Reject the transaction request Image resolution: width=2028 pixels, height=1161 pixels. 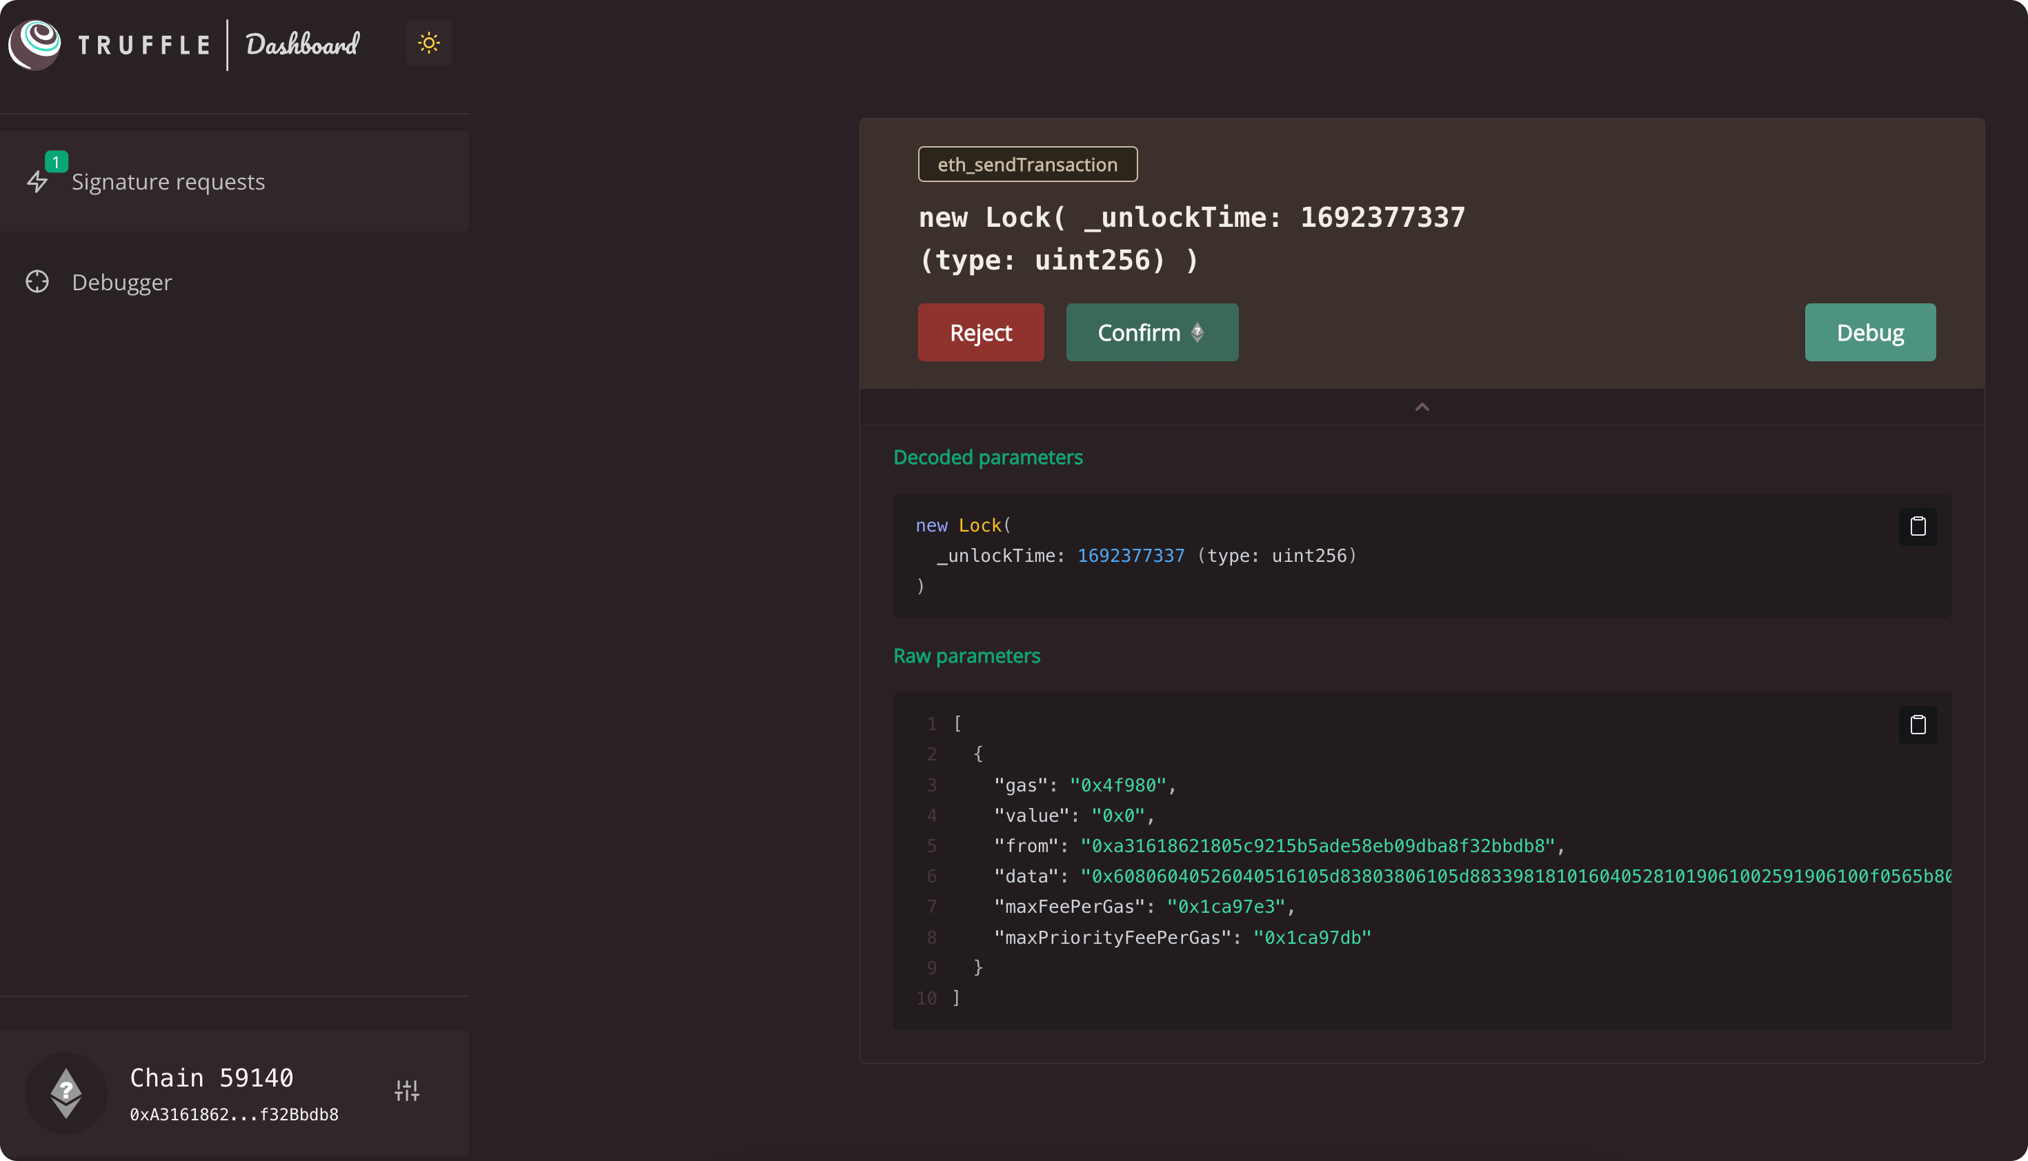tap(980, 332)
